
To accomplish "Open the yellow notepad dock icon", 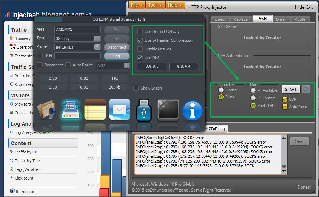I will coord(95,110).
